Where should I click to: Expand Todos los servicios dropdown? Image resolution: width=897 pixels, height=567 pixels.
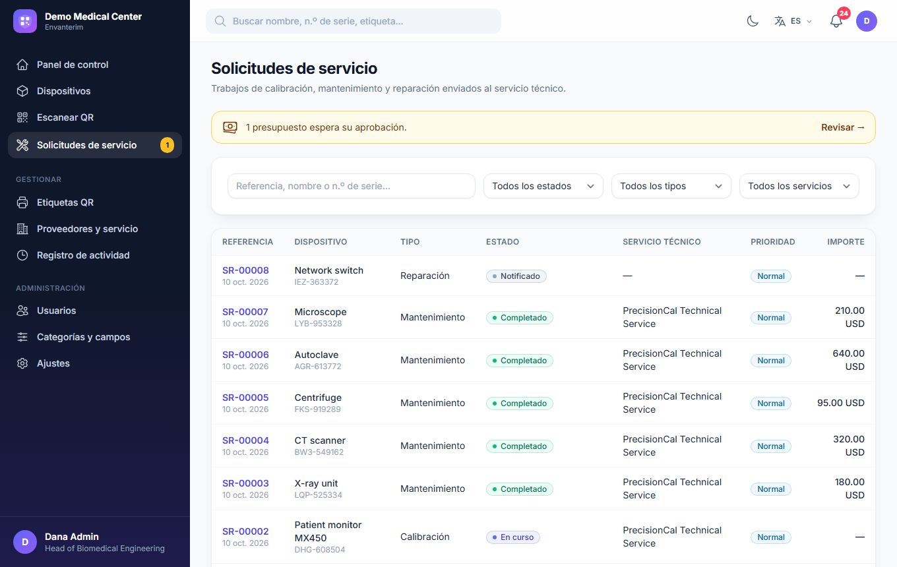(x=799, y=186)
